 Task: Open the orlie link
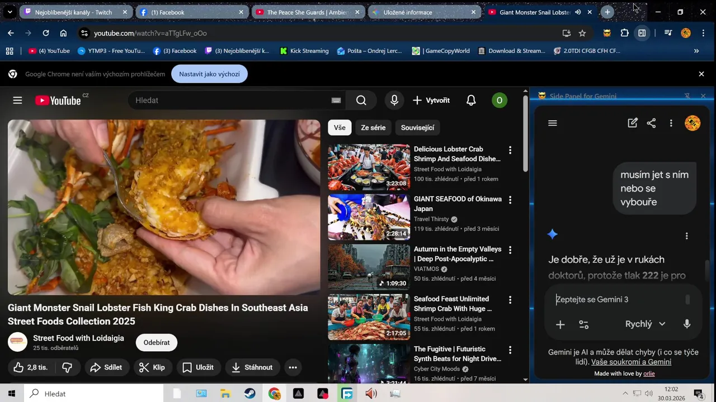[649, 374]
